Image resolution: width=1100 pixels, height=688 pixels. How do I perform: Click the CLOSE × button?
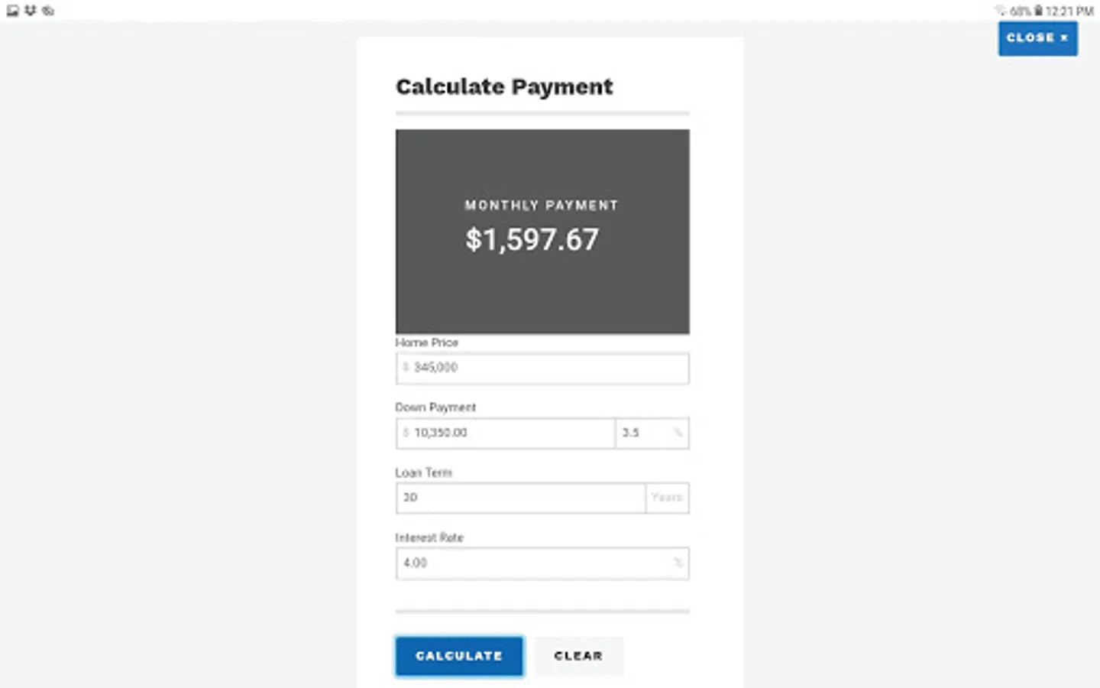(x=1037, y=38)
